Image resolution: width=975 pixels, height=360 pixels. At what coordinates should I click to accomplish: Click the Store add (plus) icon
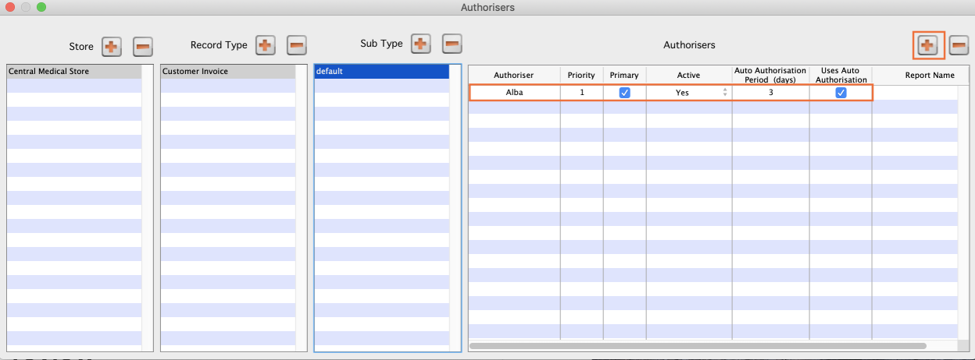click(x=111, y=47)
